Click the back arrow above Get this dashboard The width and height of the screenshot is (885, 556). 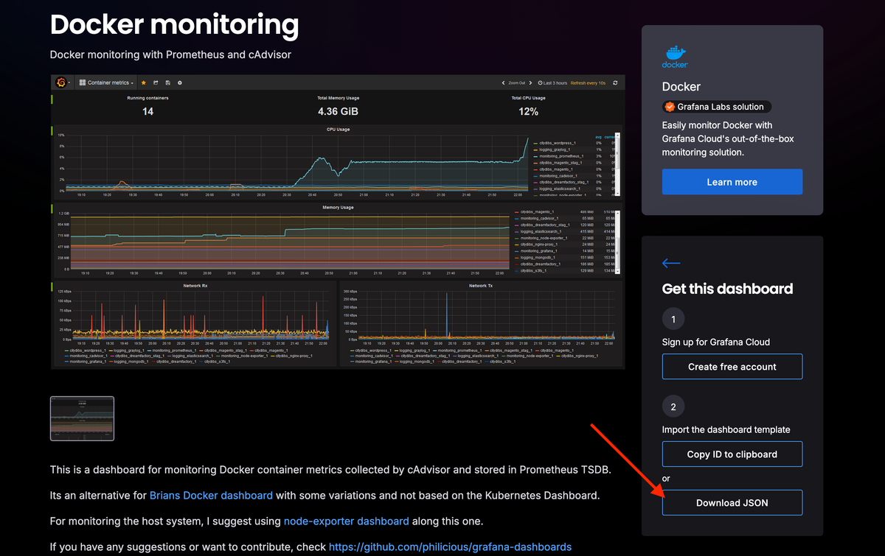pos(671,263)
